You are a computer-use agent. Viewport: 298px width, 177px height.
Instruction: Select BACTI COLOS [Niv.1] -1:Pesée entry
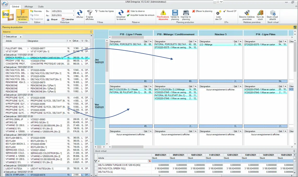pyautogui.click(x=131, y=90)
